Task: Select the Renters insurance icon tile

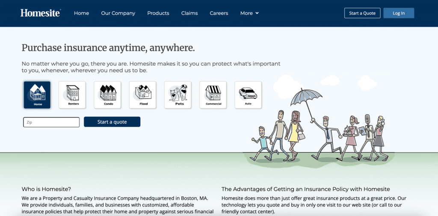Action: [x=72, y=95]
